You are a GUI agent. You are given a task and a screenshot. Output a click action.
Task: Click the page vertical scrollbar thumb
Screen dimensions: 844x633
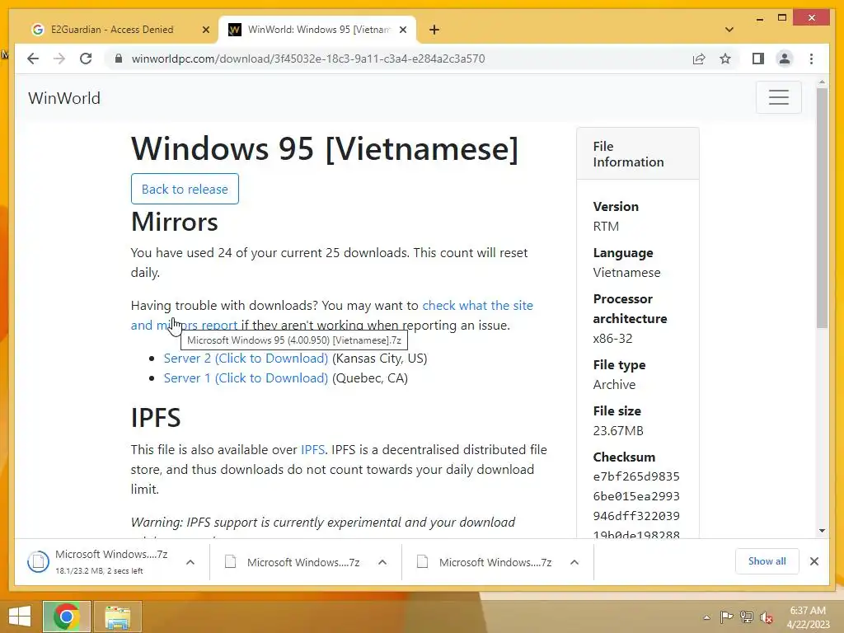point(822,207)
